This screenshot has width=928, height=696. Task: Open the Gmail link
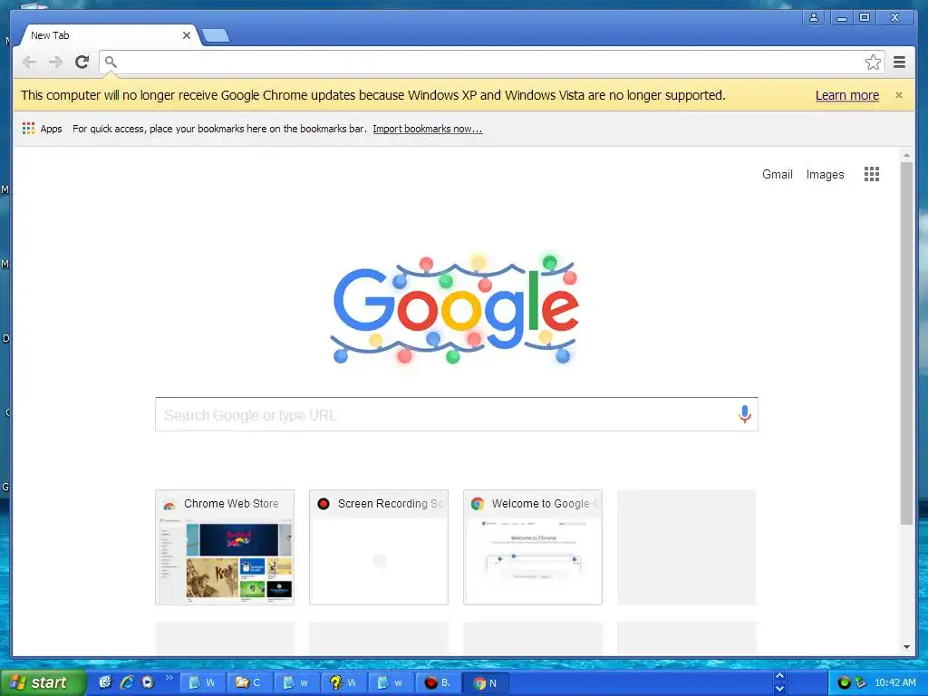pyautogui.click(x=777, y=175)
